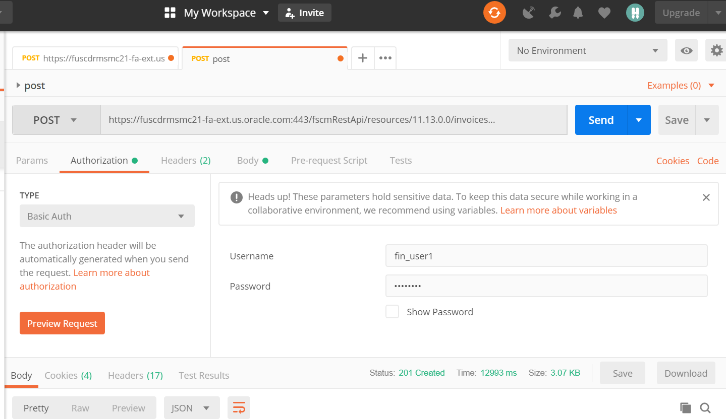726x419 pixels.
Task: Toggle the word wrap button in response
Action: [x=239, y=408]
